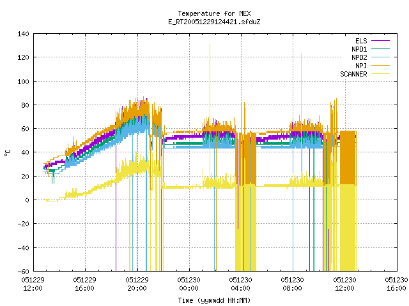Image resolution: width=409 pixels, height=306 pixels.
Task: Click the 60 y-axis tick label
Action: pyautogui.click(x=26, y=129)
